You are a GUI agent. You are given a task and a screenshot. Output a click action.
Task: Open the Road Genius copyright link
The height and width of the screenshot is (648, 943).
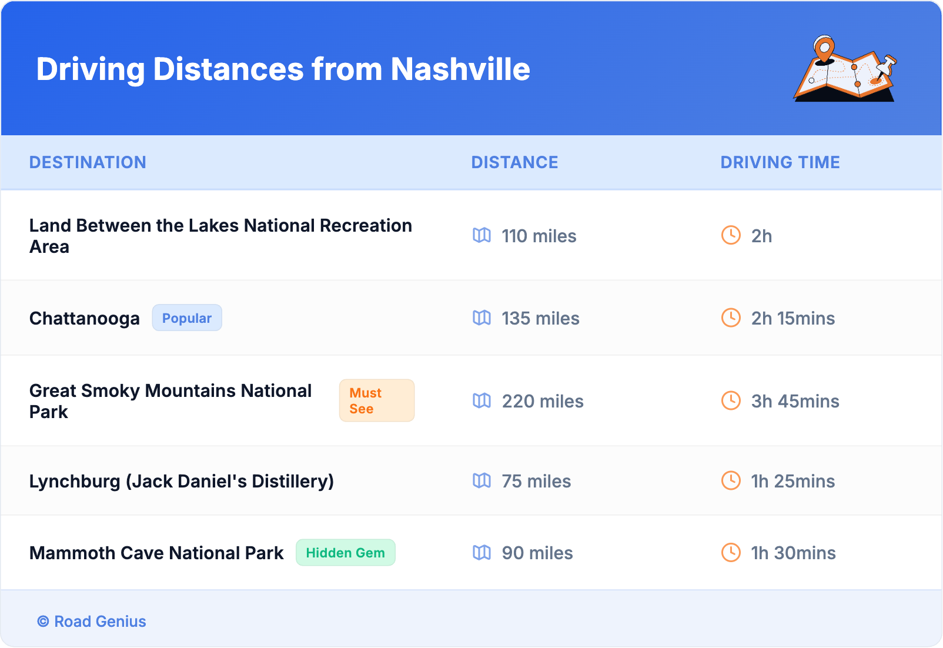[92, 622]
